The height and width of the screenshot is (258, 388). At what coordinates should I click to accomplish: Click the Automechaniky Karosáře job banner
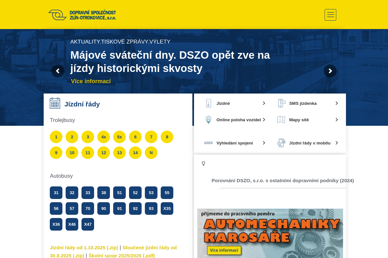coord(270,233)
